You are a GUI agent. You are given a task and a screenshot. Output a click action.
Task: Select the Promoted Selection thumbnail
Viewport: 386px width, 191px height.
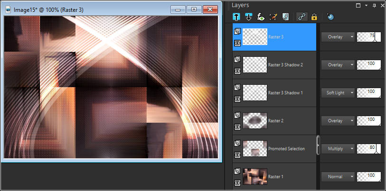tap(255, 149)
